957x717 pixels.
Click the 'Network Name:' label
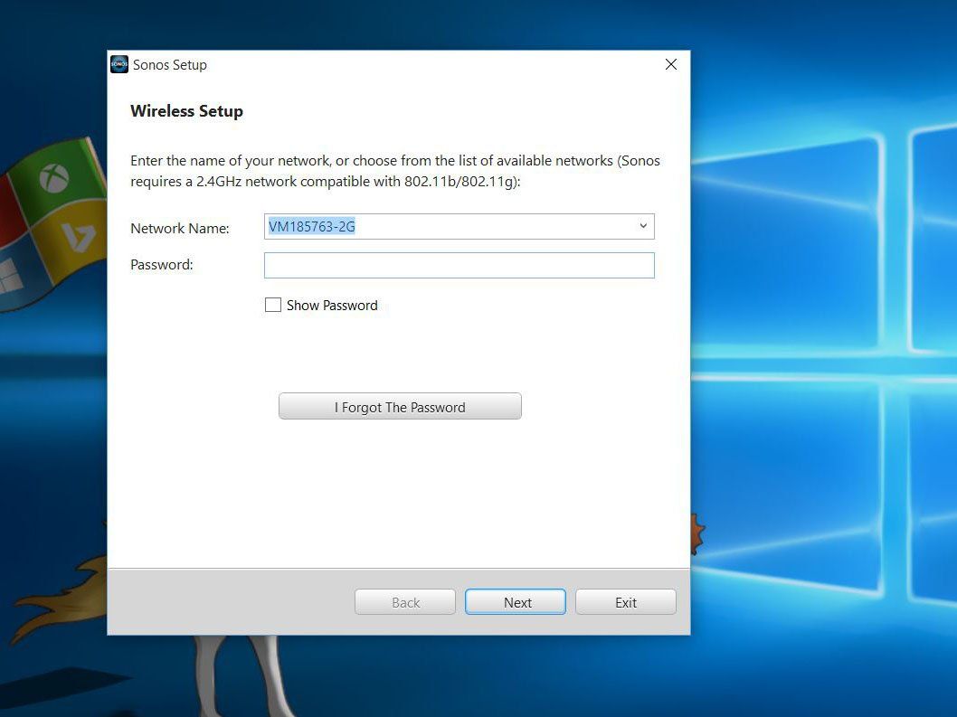pos(180,228)
